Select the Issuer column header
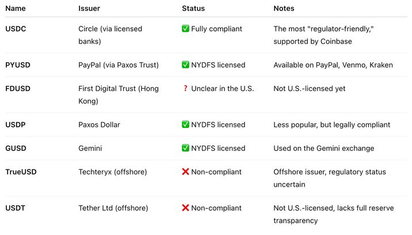The width and height of the screenshot is (412, 235). [89, 9]
